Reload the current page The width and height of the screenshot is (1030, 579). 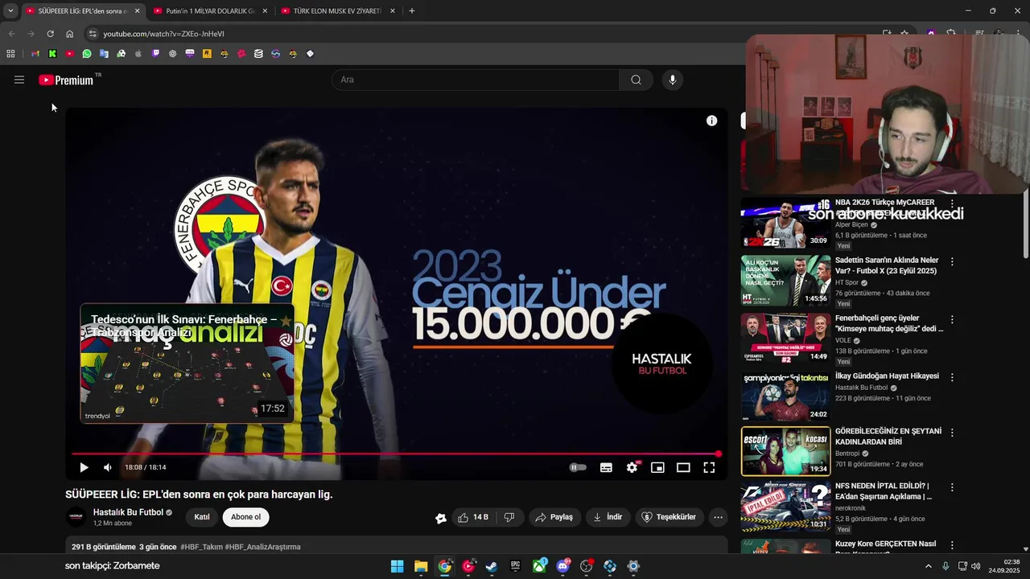pyautogui.click(x=50, y=34)
